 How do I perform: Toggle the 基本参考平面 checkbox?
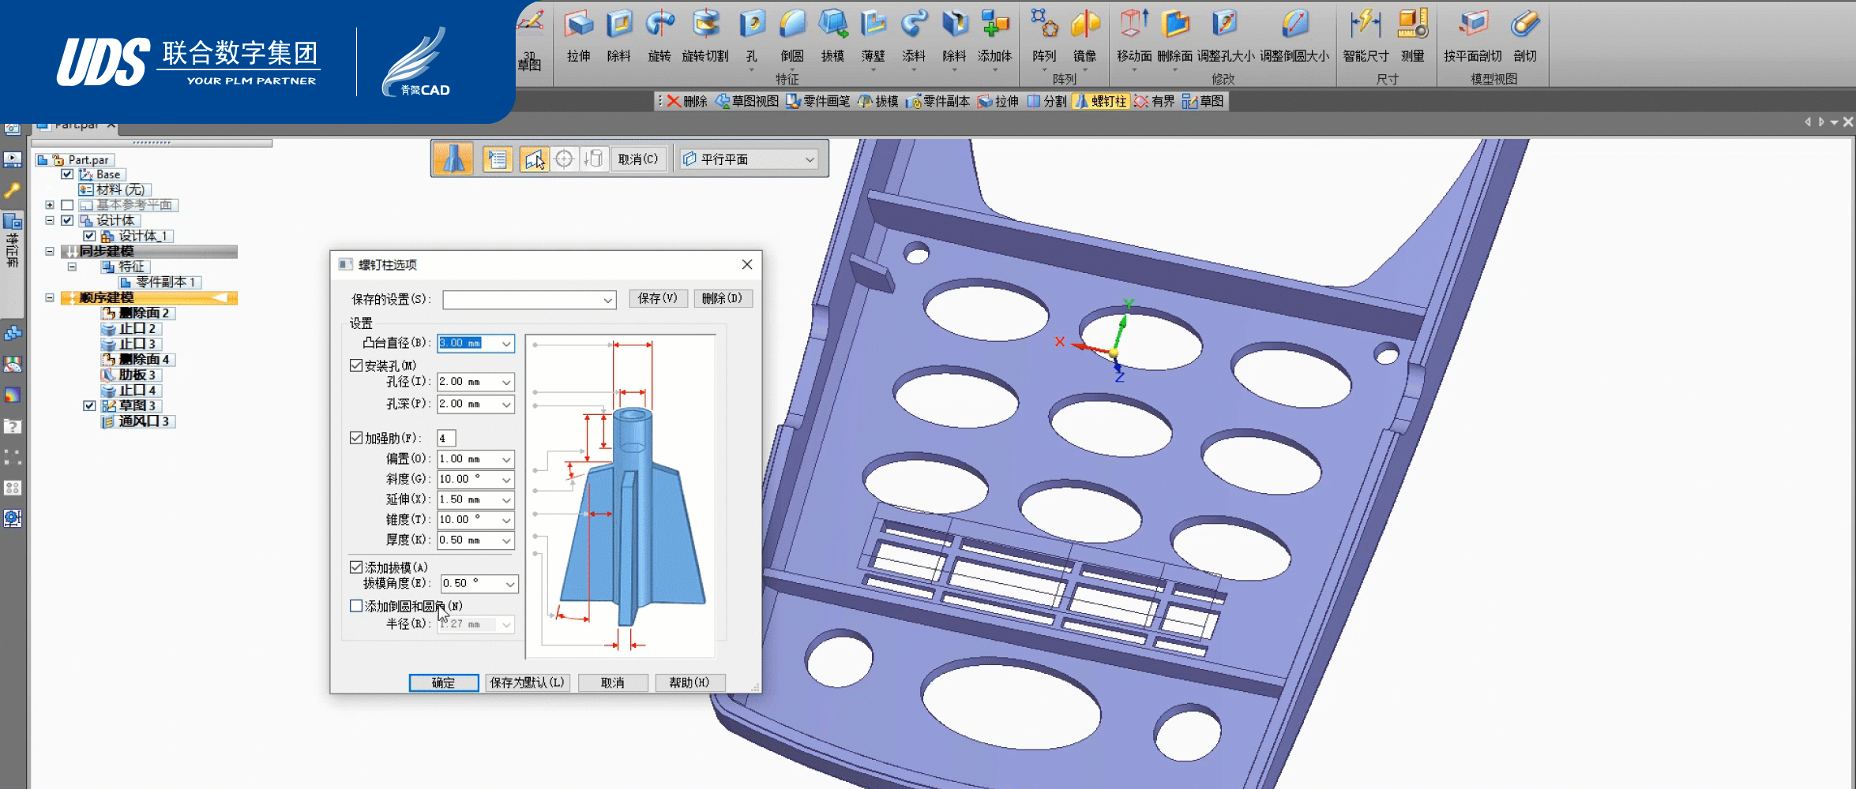click(x=67, y=205)
